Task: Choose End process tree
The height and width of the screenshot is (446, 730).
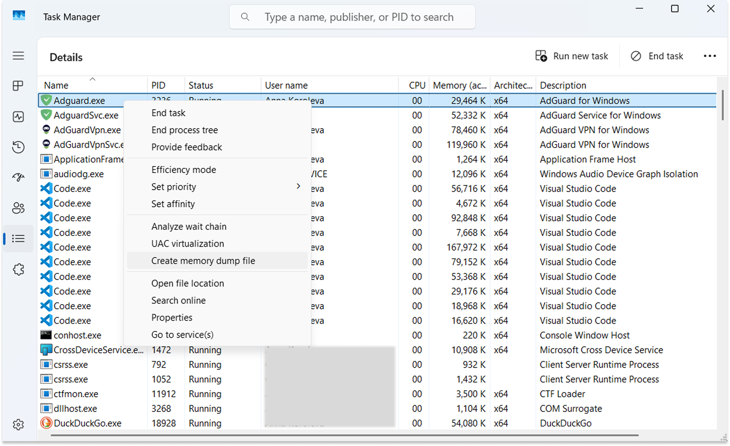Action: (x=217, y=130)
